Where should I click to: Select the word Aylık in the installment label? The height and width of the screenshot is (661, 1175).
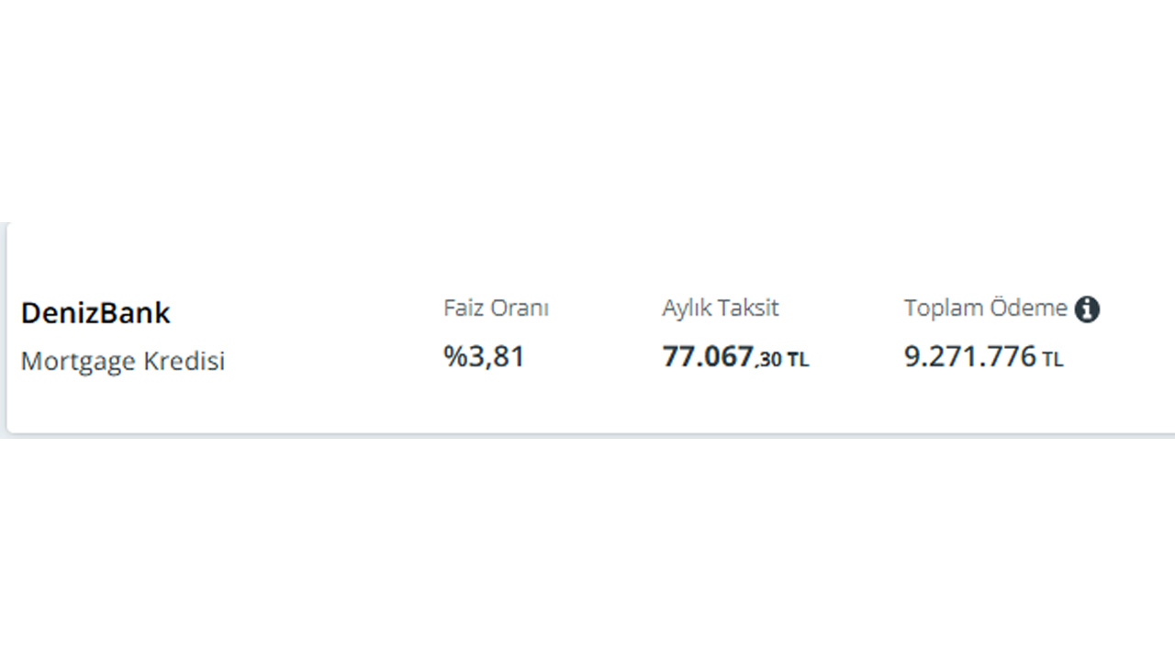click(x=687, y=309)
